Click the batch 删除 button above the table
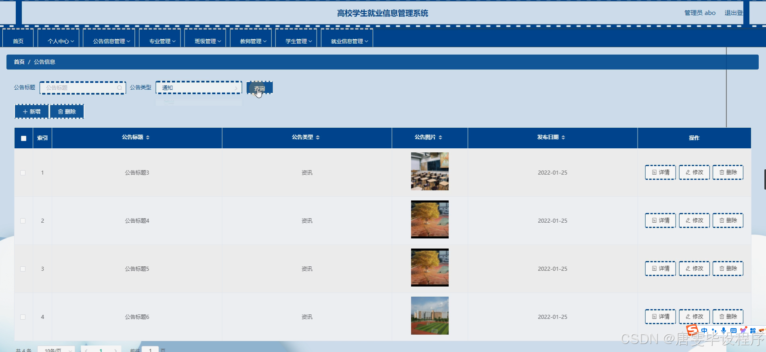The width and height of the screenshot is (766, 352). [x=67, y=112]
